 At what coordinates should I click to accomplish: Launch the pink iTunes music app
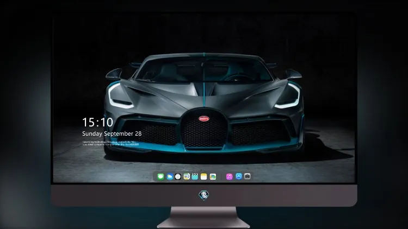[229, 176]
